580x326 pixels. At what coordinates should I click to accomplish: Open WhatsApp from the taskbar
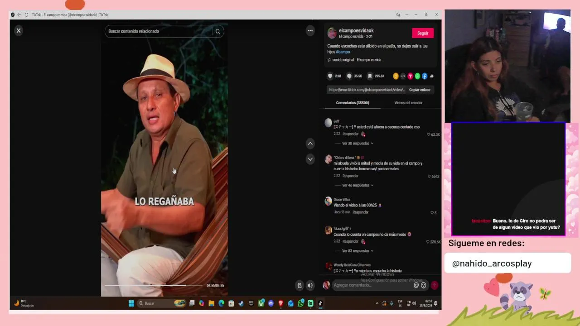click(x=301, y=303)
